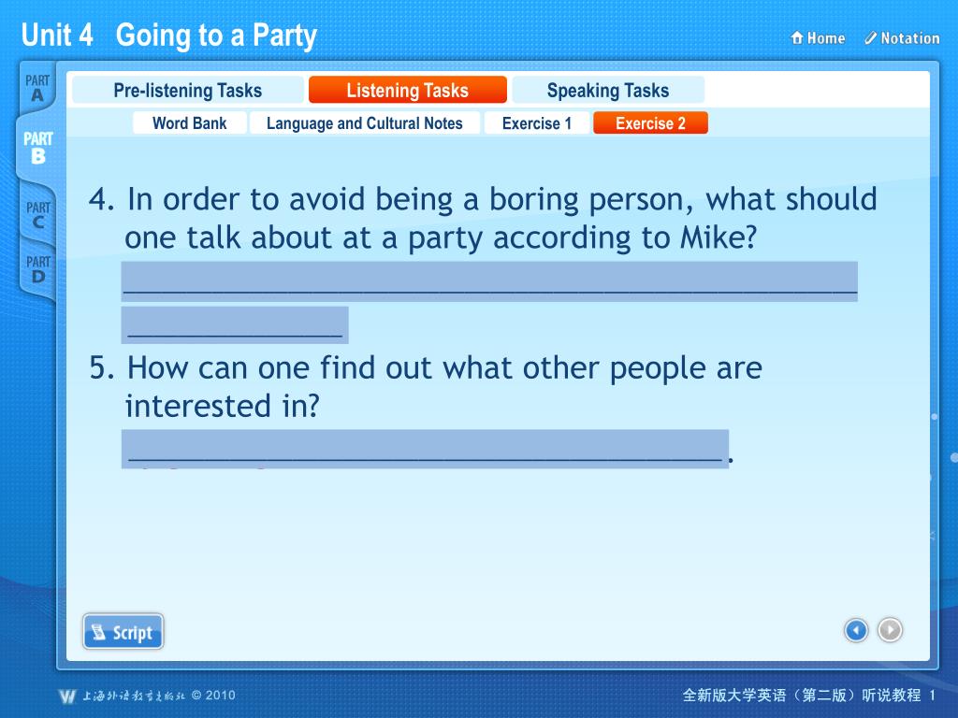958x718 pixels.
Task: Open the Notation pencil tool
Action: click(x=903, y=38)
